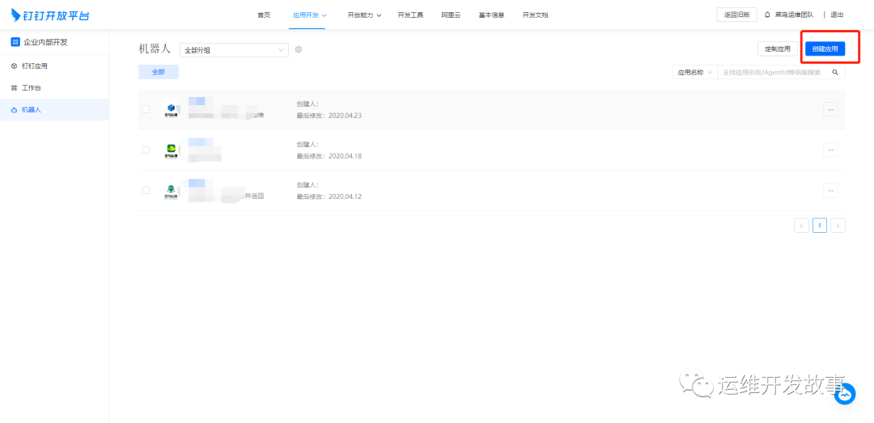Screen dimensions: 874x423
Task: Click the 创建应用 button
Action: point(825,49)
